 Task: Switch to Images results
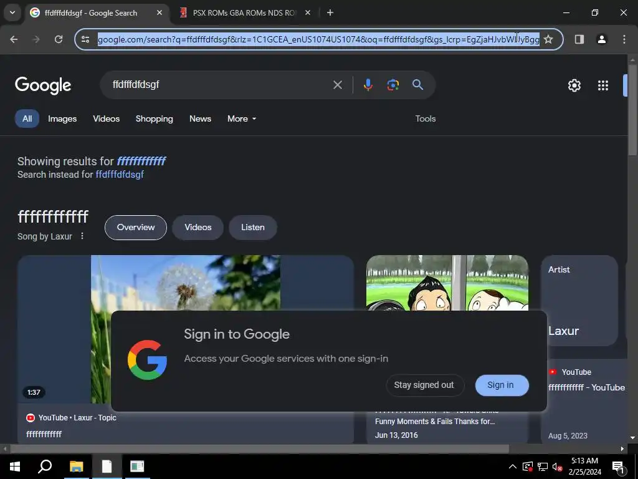tap(62, 119)
